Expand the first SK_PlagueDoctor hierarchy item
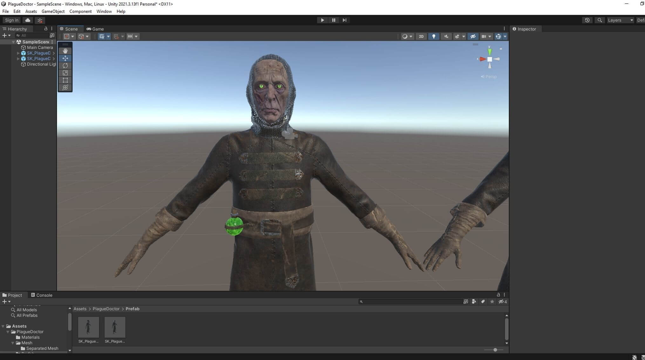Viewport: 645px width, 360px height. tap(18, 53)
